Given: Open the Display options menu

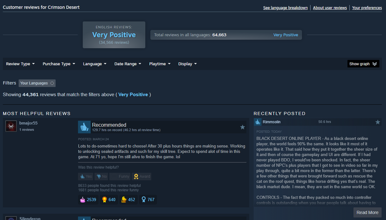Looking at the screenshot, I should pyautogui.click(x=187, y=64).
